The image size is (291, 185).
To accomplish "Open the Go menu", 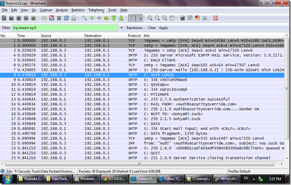I will point(34,10).
